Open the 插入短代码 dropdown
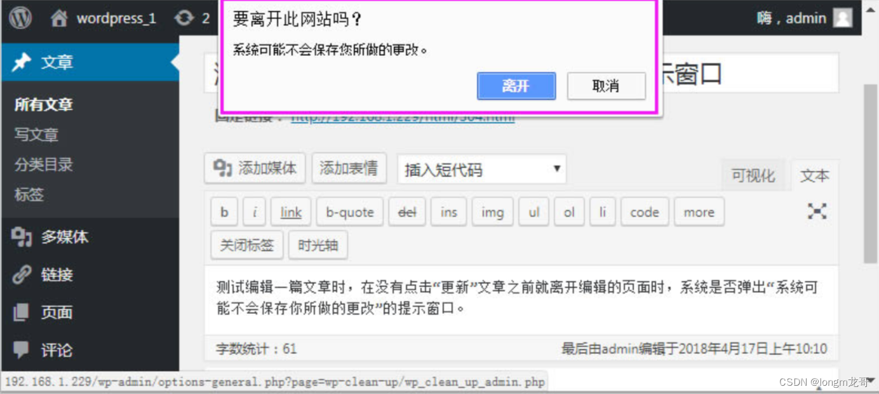879x394 pixels. [481, 168]
